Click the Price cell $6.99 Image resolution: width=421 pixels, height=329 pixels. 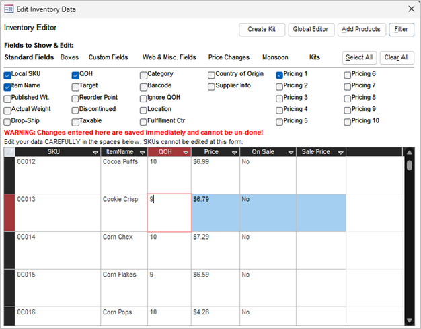click(x=216, y=175)
